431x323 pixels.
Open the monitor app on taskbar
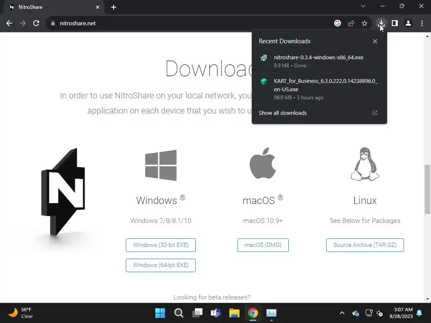[x=271, y=313]
